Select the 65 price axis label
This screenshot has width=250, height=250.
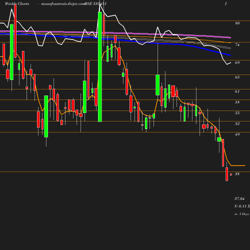237,77
